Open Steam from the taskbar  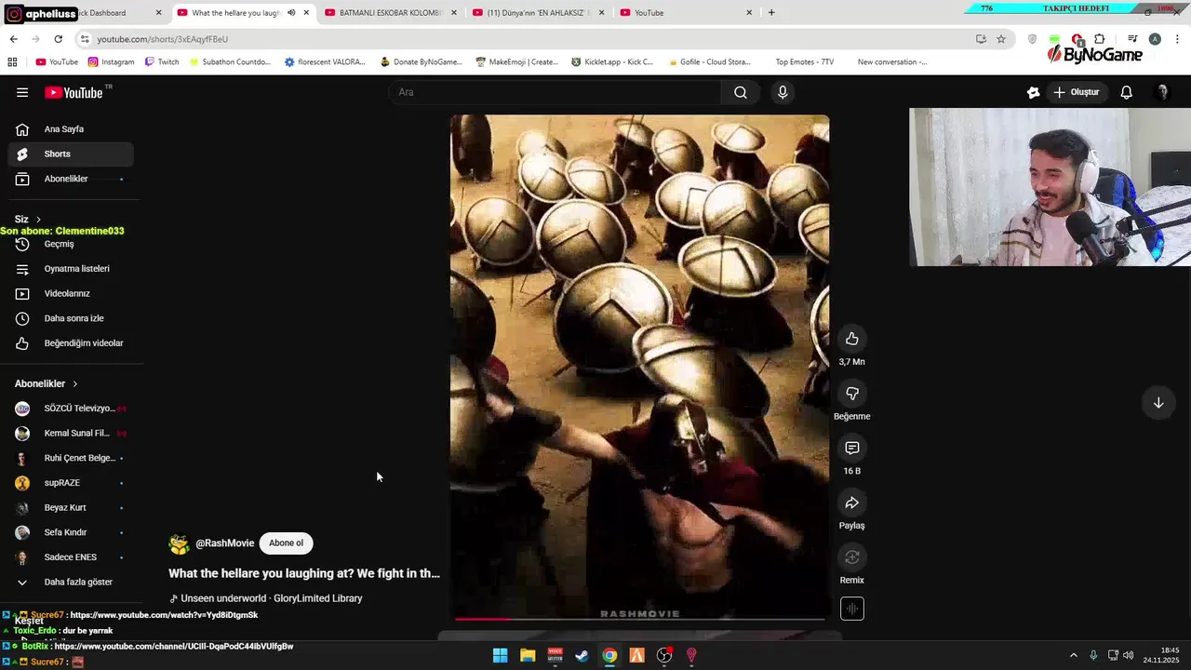click(582, 655)
